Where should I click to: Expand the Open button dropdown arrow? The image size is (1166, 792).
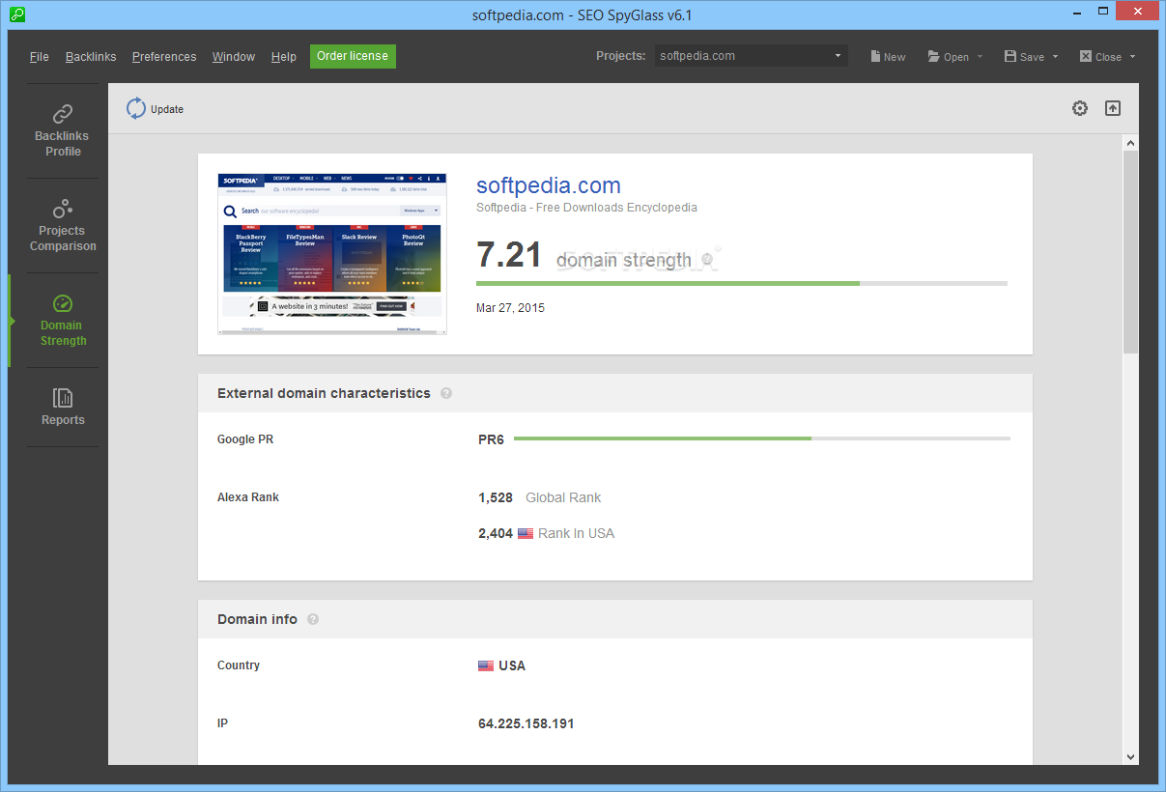tap(980, 56)
